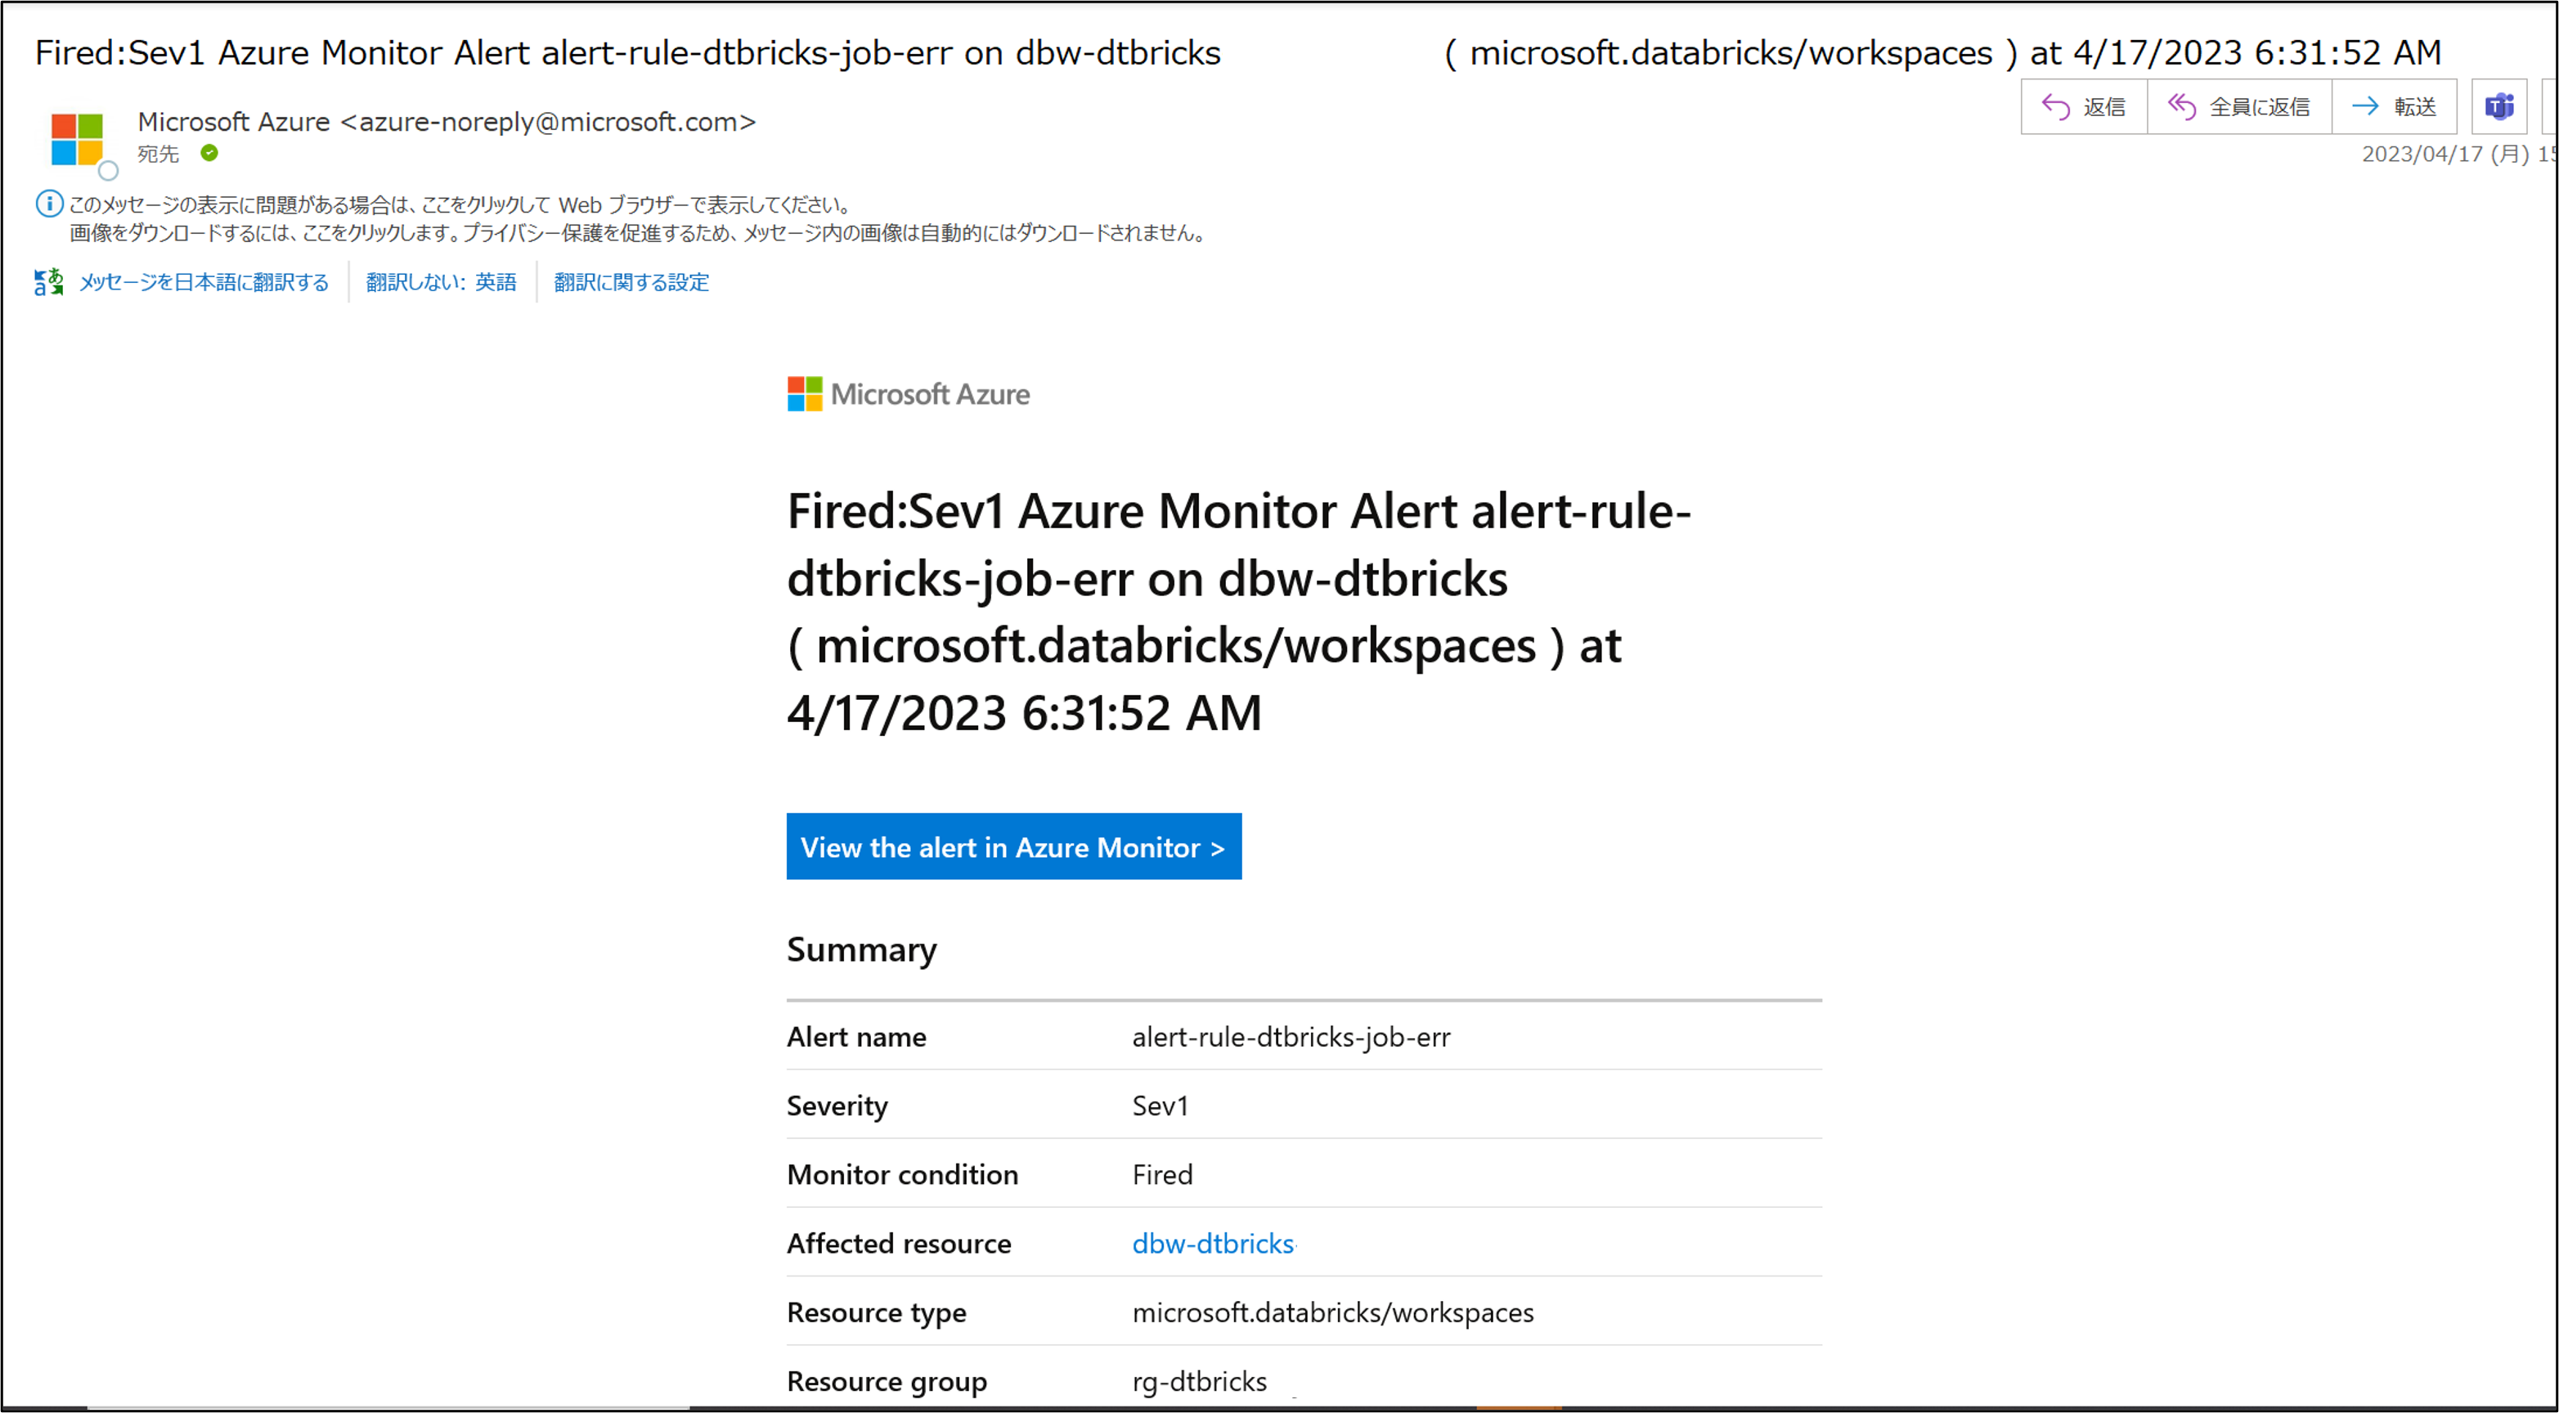The width and height of the screenshot is (2559, 1413).
Task: Open 翻訳に関する設定 translation settings
Action: coord(631,282)
